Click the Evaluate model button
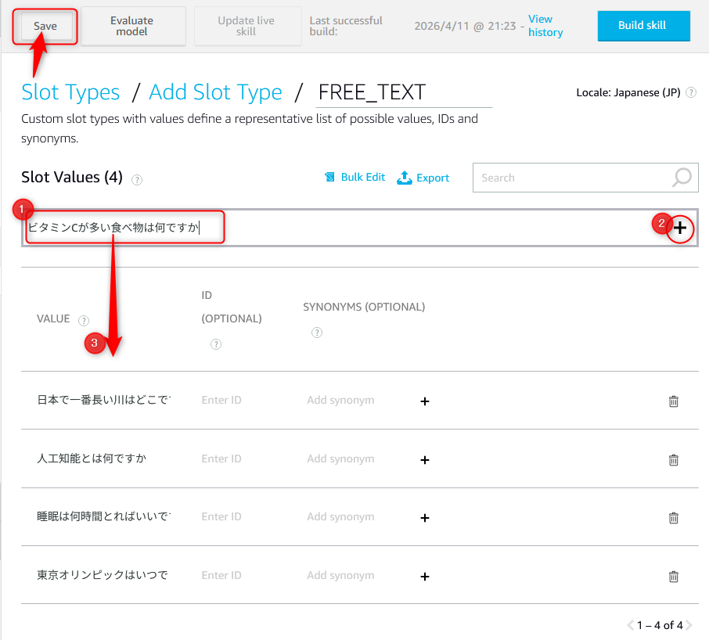 tap(132, 26)
